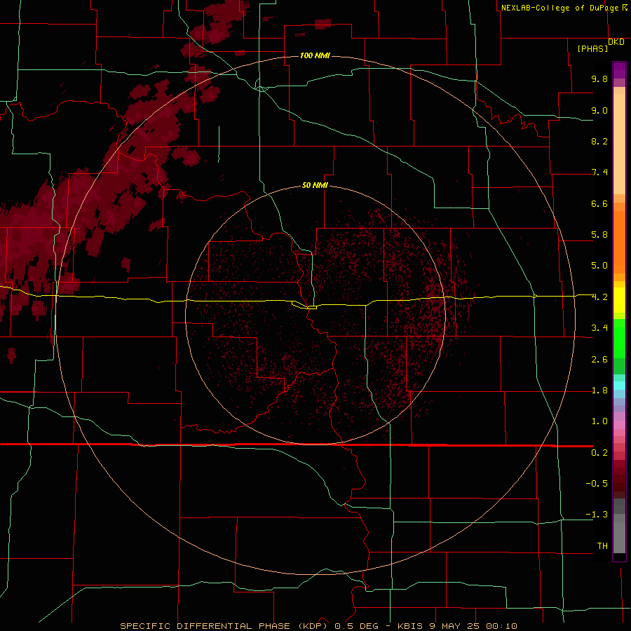Click the DKD legend header text

click(x=616, y=42)
